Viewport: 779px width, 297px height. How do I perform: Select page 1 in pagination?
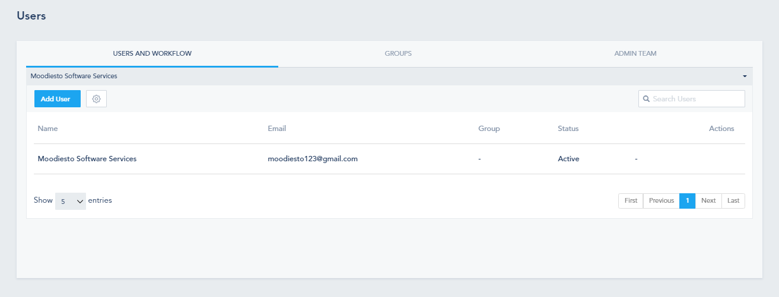click(x=687, y=200)
